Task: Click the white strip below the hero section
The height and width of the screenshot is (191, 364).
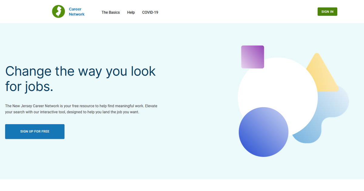Action: [182, 185]
